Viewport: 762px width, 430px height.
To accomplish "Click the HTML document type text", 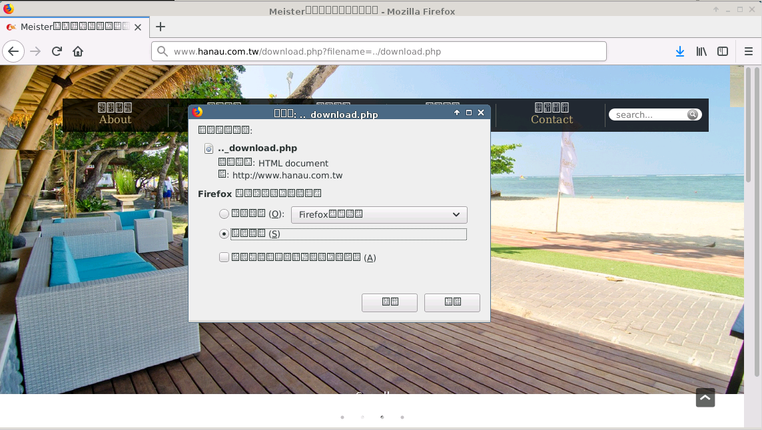I will click(x=293, y=163).
